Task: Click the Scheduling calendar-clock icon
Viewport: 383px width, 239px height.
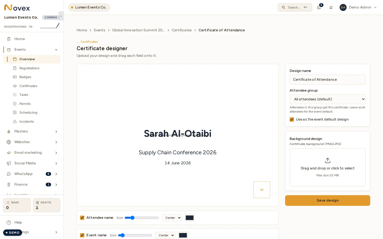Action: click(x=15, y=113)
